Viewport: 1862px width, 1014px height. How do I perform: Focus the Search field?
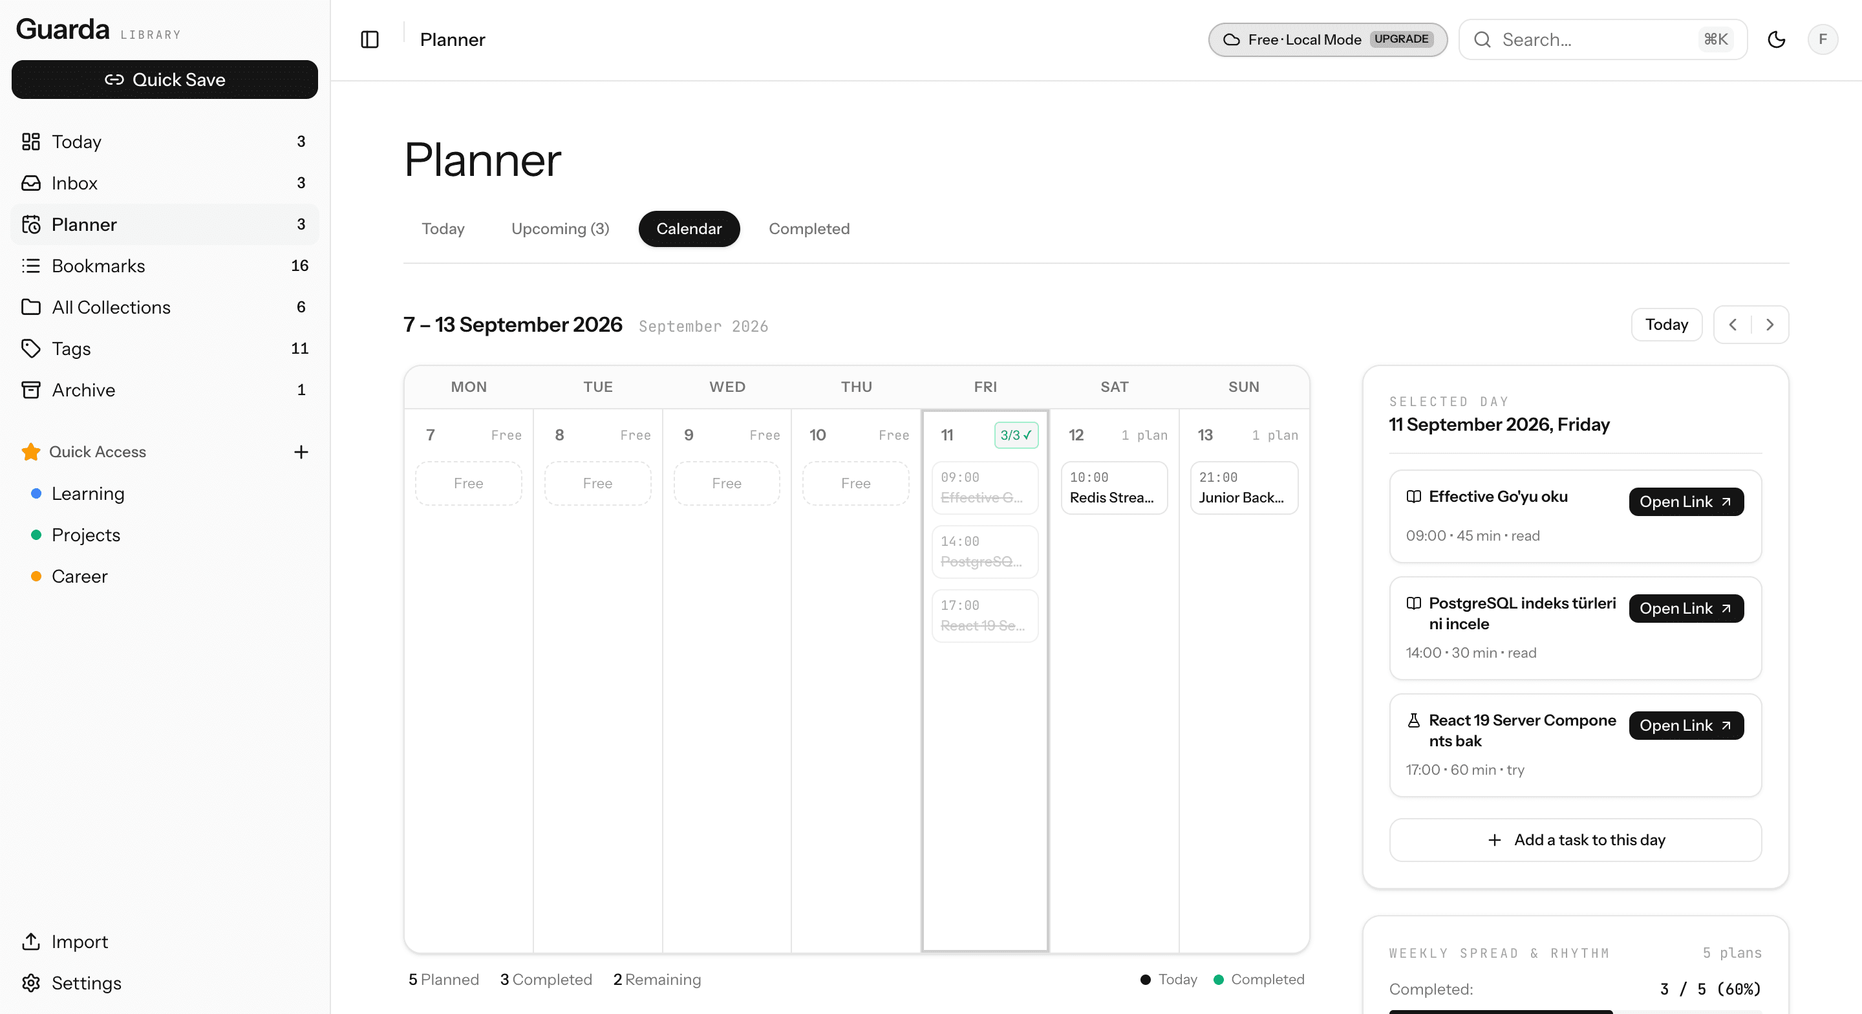tap(1603, 40)
